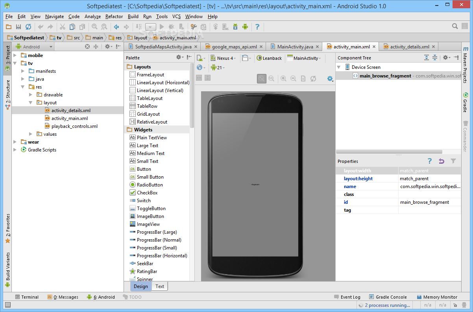Toggle the 2: Favorites side tool window
Image resolution: width=473 pixels, height=312 pixels.
coord(7,229)
